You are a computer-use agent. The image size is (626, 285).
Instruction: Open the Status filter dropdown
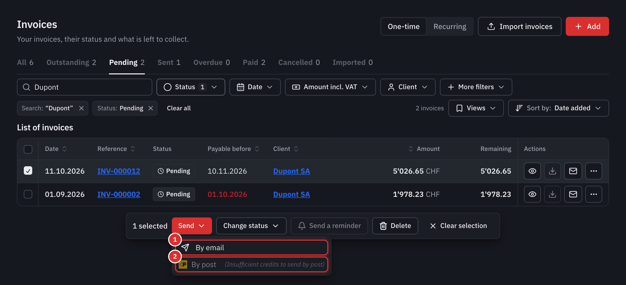click(x=191, y=87)
